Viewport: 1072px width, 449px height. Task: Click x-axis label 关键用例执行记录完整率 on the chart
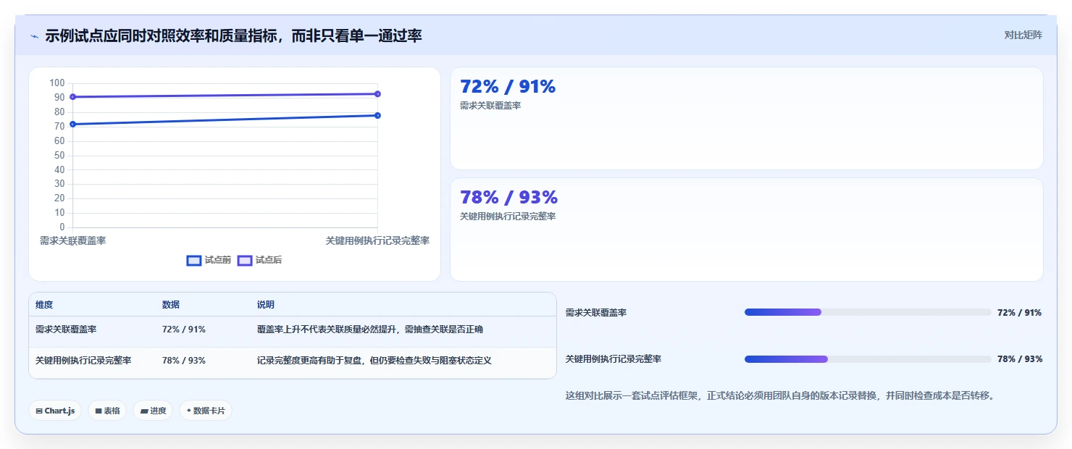pos(377,241)
